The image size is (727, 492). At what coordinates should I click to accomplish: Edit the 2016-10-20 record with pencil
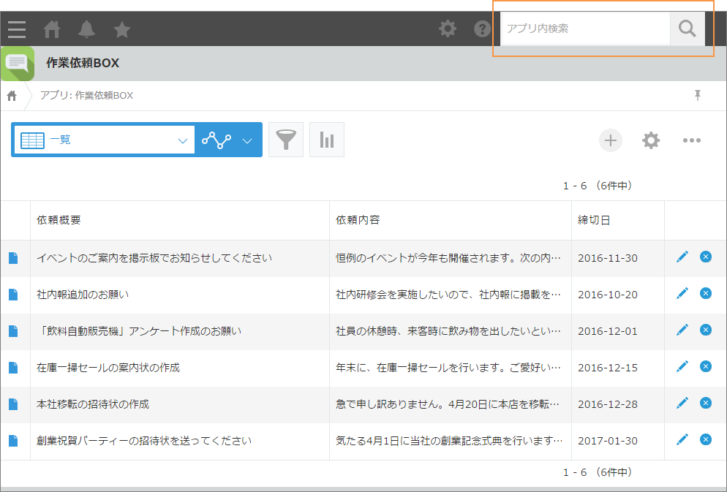(682, 293)
